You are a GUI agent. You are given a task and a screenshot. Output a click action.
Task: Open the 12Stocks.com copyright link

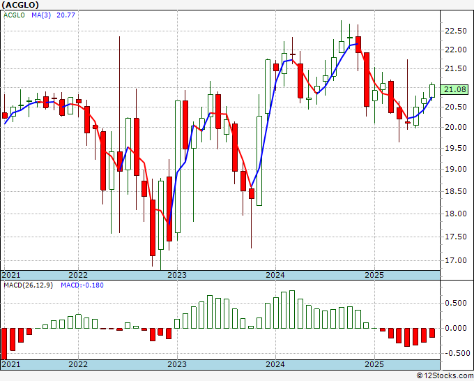445,375
